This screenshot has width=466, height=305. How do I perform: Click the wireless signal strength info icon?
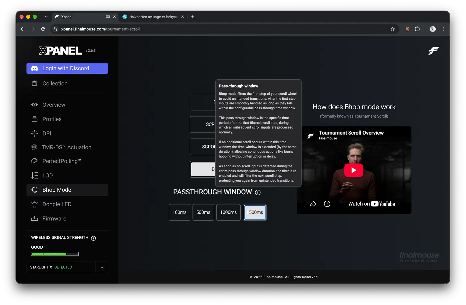tap(93, 238)
